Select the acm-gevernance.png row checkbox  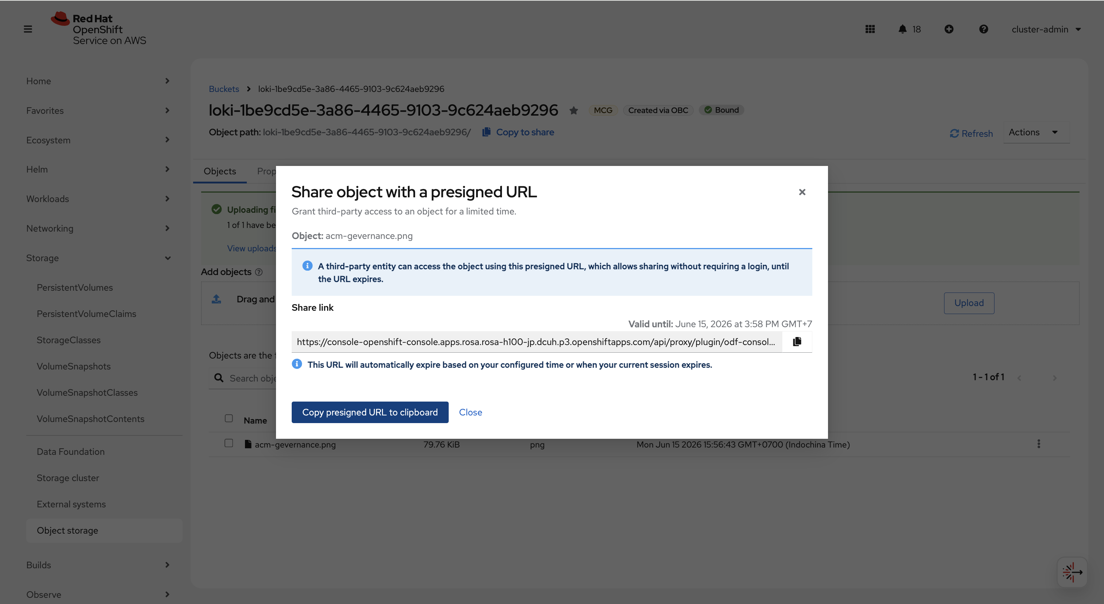pyautogui.click(x=229, y=443)
